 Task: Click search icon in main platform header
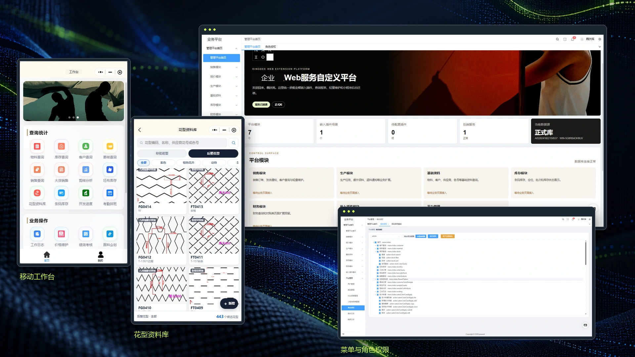tap(557, 39)
